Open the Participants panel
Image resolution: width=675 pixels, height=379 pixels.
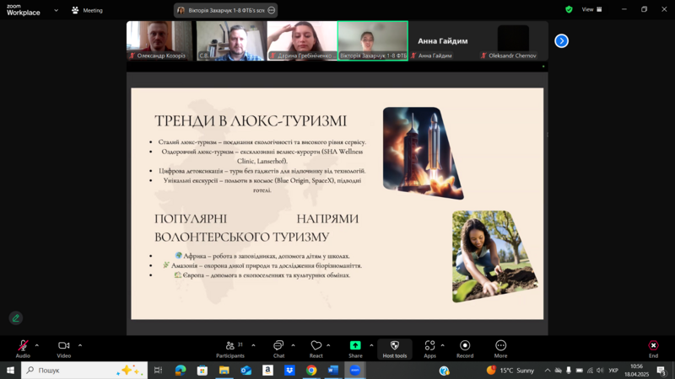[230, 349]
